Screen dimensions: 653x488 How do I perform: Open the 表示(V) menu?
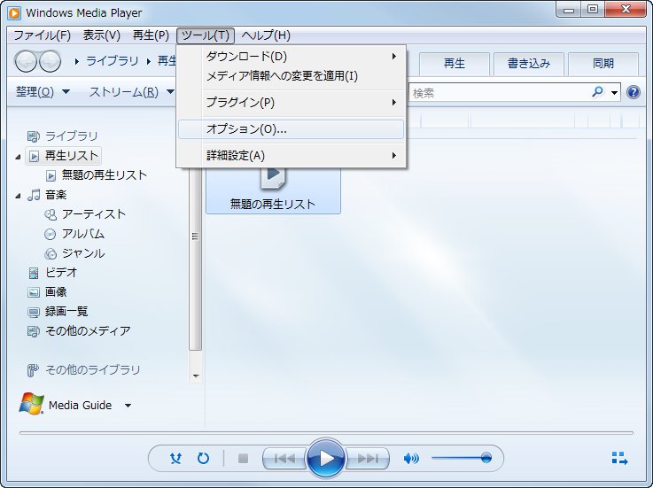pyautogui.click(x=102, y=35)
